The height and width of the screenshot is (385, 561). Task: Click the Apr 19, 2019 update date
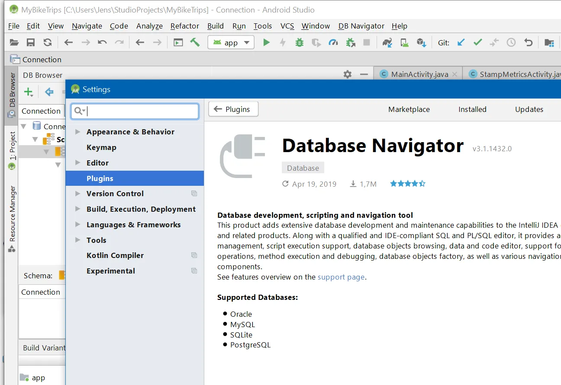tap(314, 184)
